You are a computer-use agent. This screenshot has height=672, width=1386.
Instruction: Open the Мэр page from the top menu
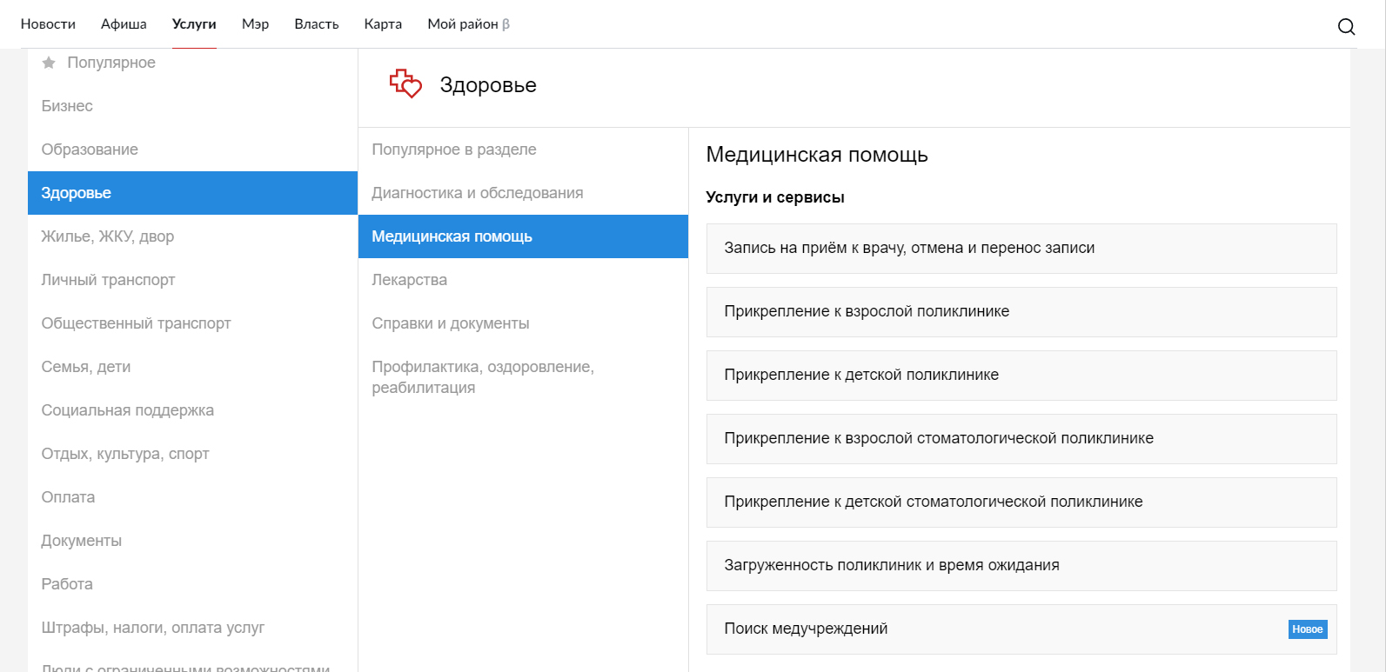pyautogui.click(x=255, y=24)
